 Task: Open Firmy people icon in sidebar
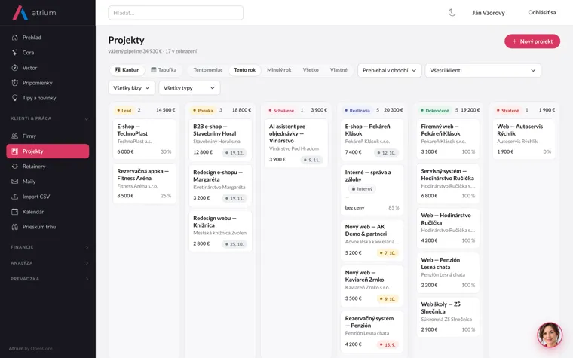(14, 136)
